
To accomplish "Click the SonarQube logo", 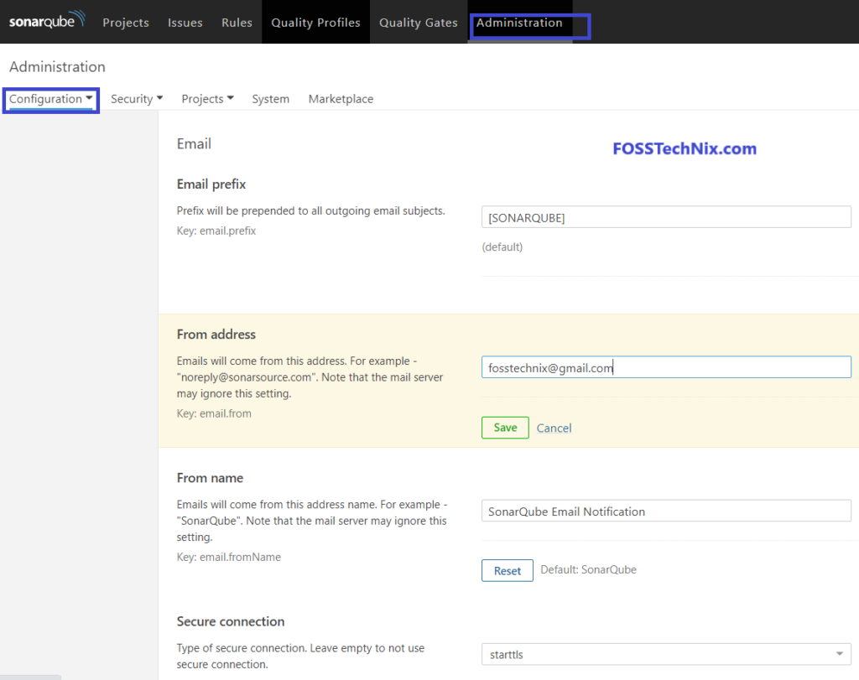I will 46,22.
